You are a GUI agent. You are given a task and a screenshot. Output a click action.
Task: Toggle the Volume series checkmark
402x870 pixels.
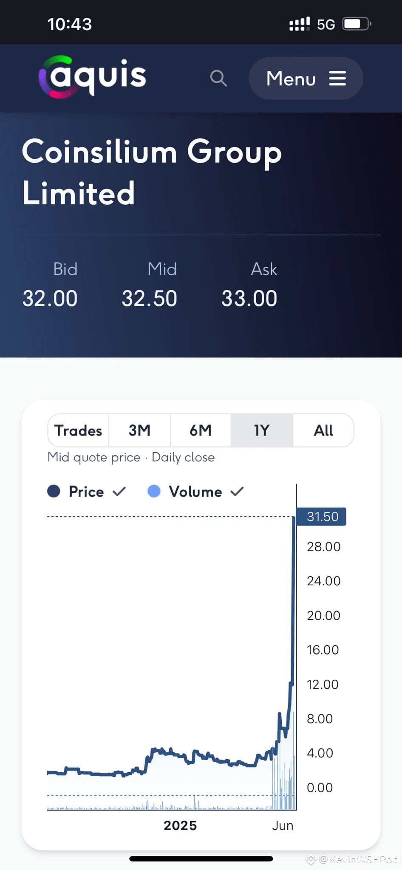pyautogui.click(x=237, y=491)
